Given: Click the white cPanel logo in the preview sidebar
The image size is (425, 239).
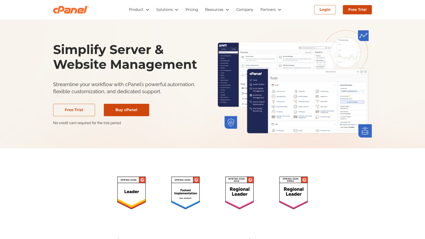Looking at the screenshot, I should (x=256, y=74).
